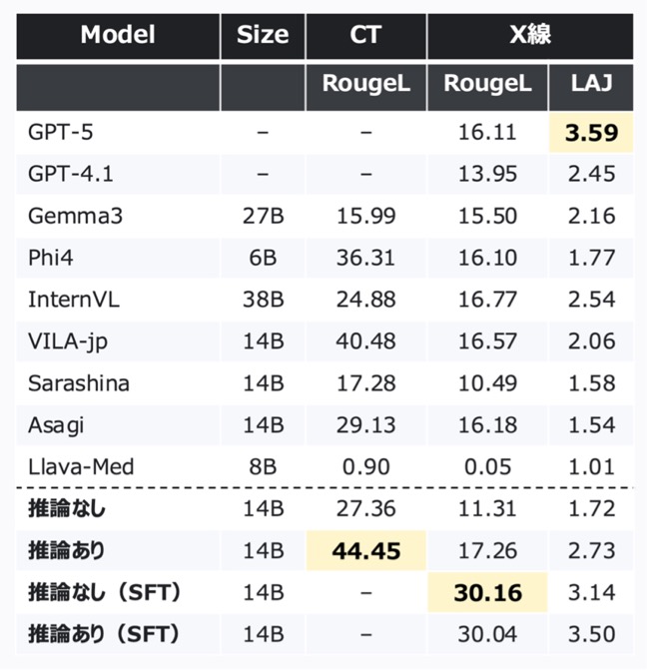Click the 推論なし（SFT） row label
The image size is (649, 672).
pos(104,593)
